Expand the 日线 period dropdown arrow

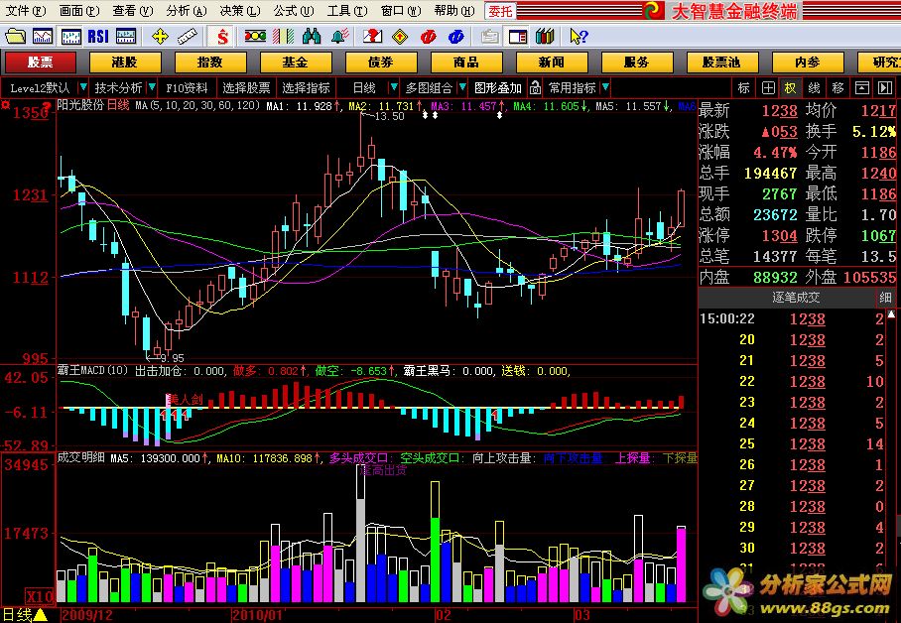[x=394, y=87]
